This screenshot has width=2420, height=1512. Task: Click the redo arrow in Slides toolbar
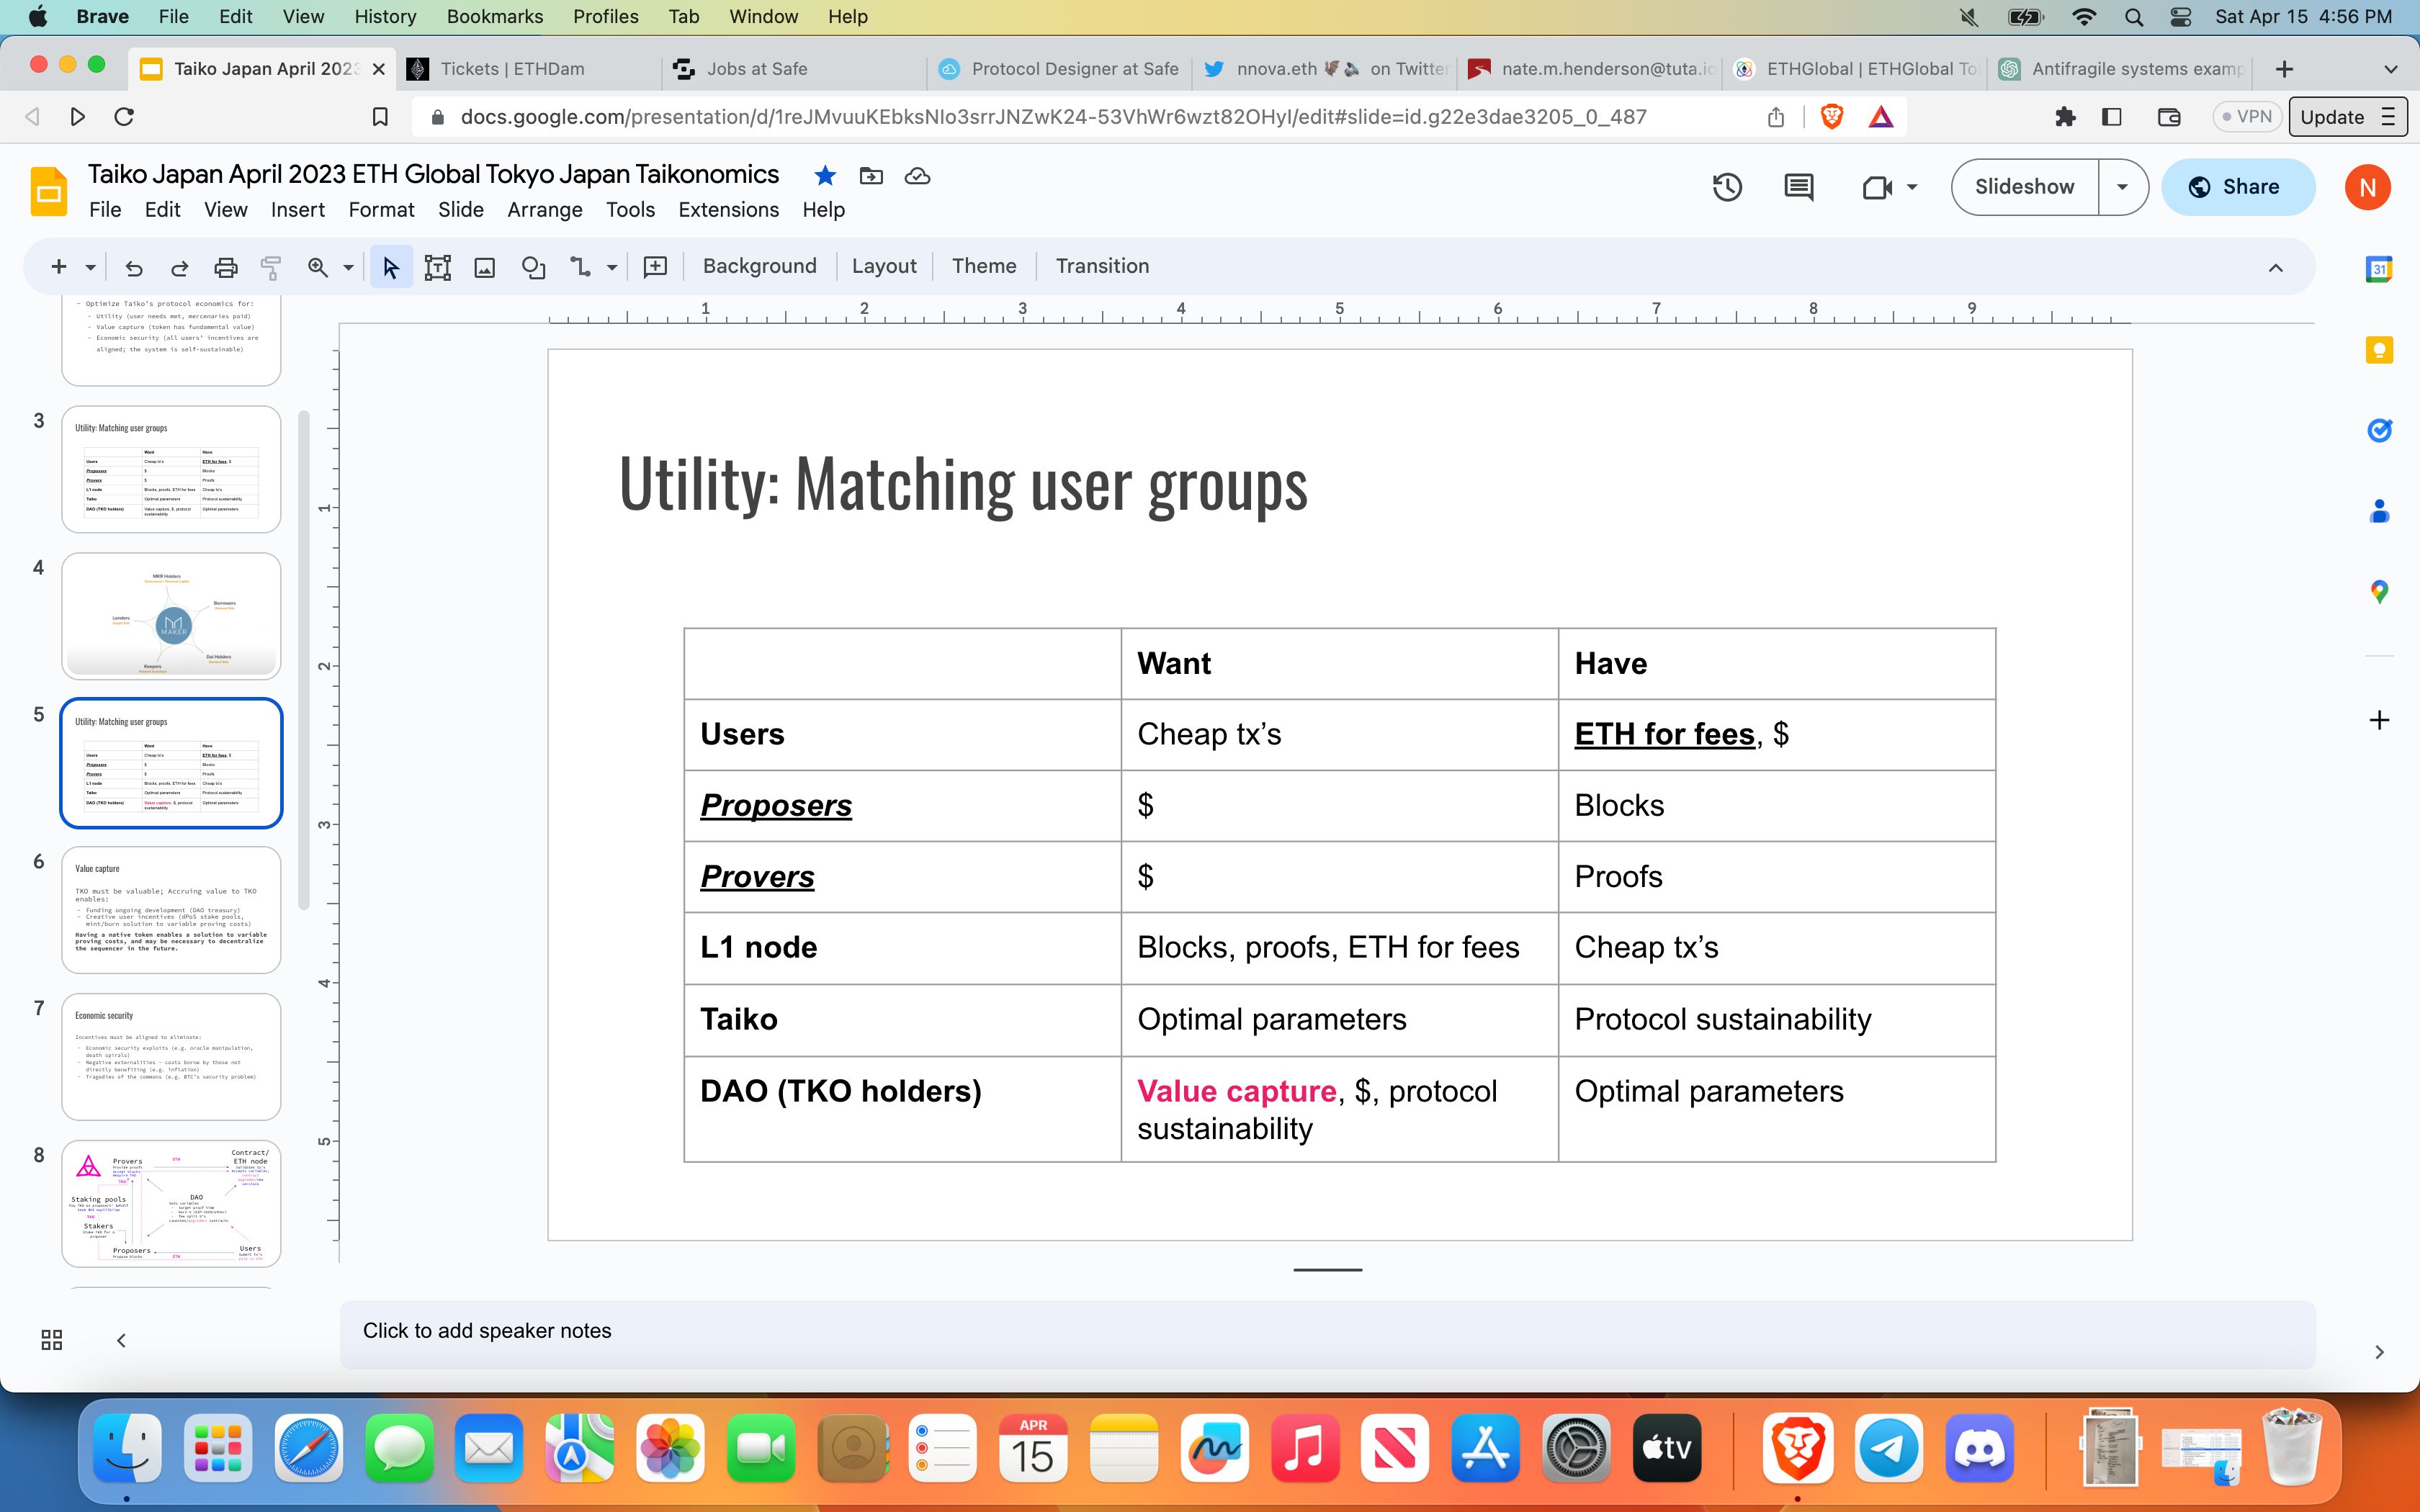pos(180,267)
